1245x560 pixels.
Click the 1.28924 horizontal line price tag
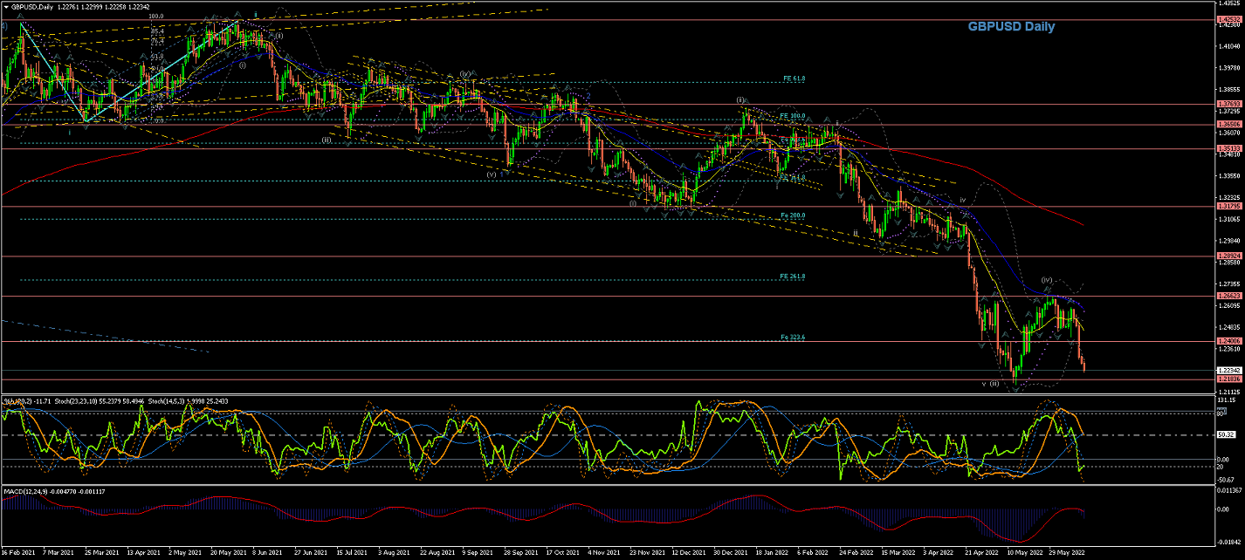click(x=1228, y=256)
